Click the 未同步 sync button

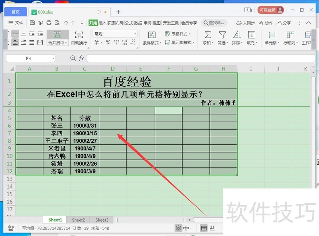coord(245,23)
